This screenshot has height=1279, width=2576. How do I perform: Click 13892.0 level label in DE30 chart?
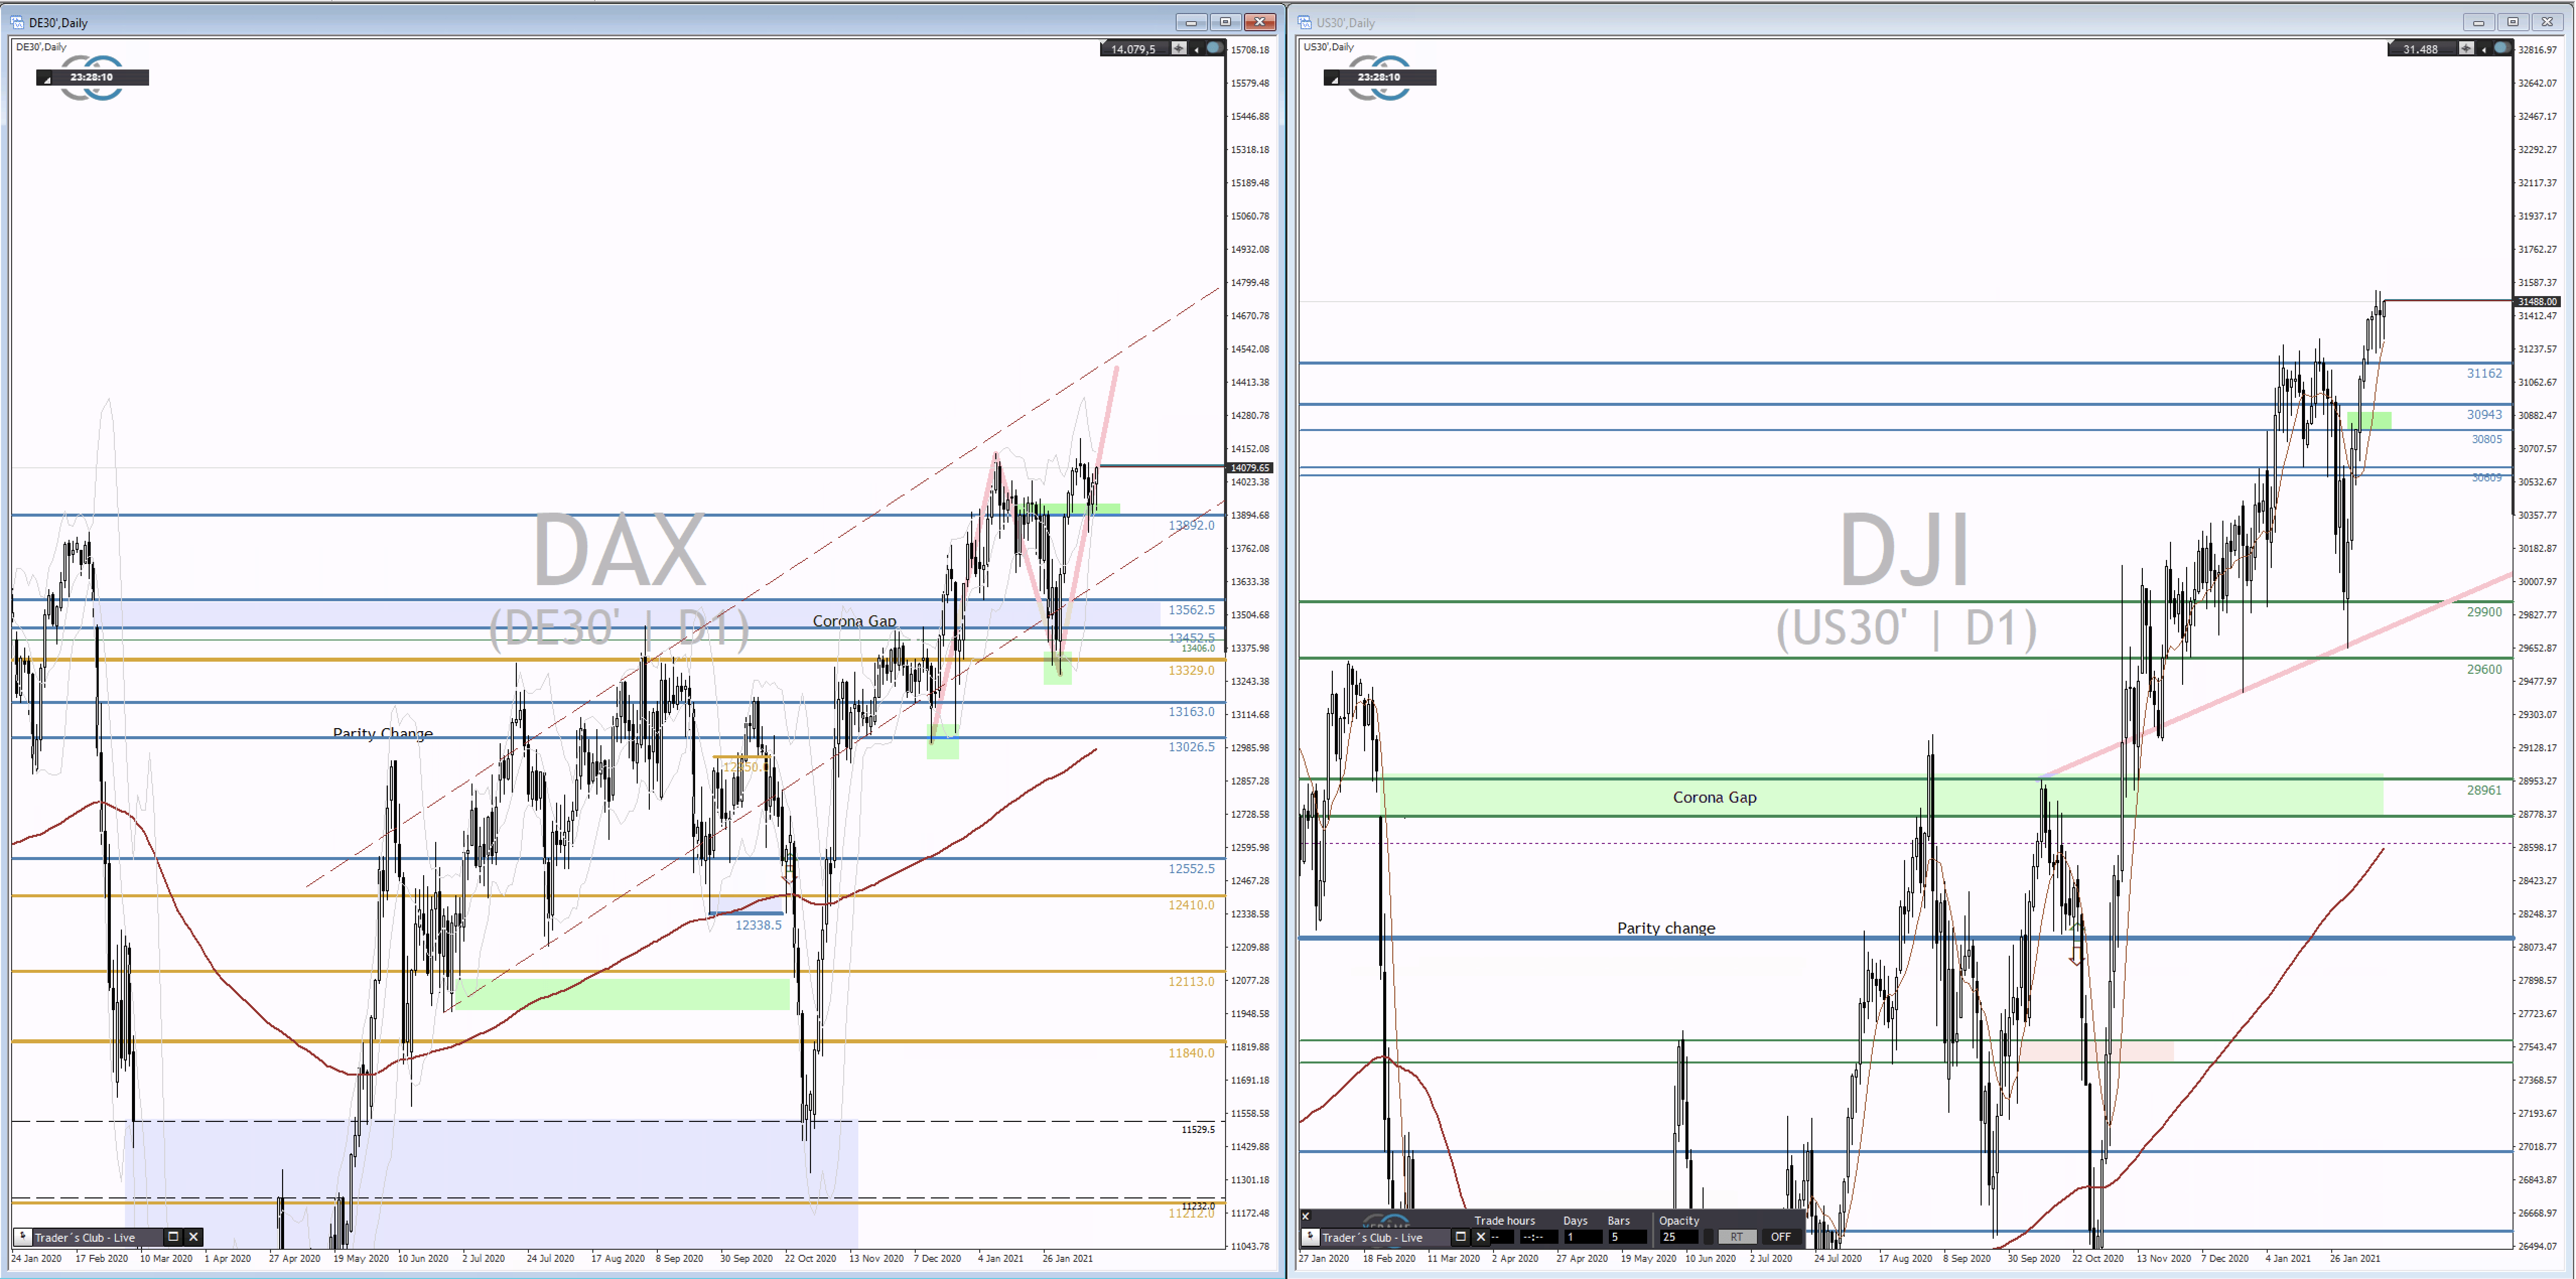[x=1192, y=525]
